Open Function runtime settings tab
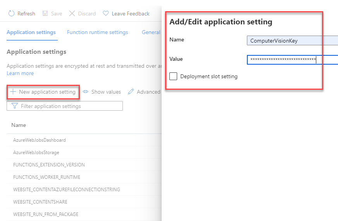This screenshot has width=338, height=221. pyautogui.click(x=97, y=32)
